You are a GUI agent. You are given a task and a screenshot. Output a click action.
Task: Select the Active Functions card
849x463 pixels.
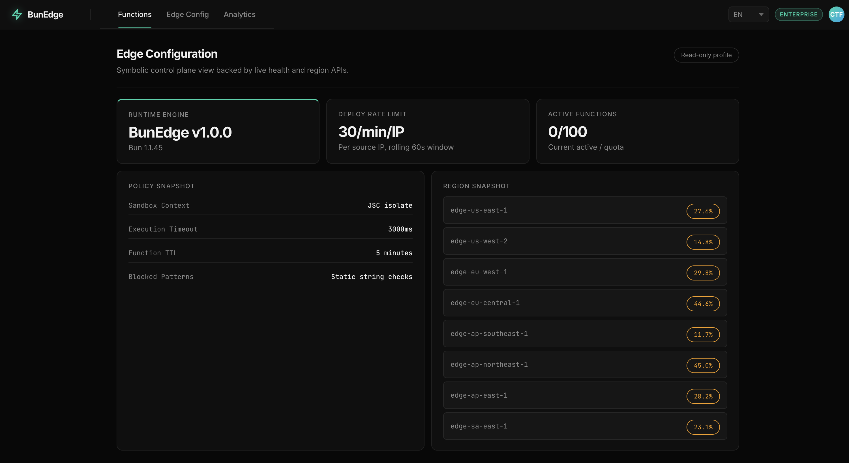coord(637,132)
